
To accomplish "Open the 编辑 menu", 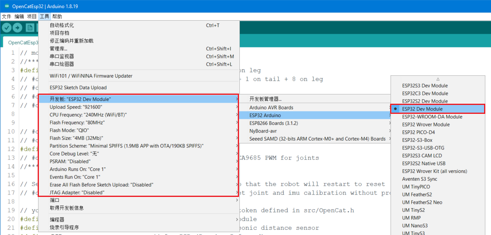I will tap(19, 17).
